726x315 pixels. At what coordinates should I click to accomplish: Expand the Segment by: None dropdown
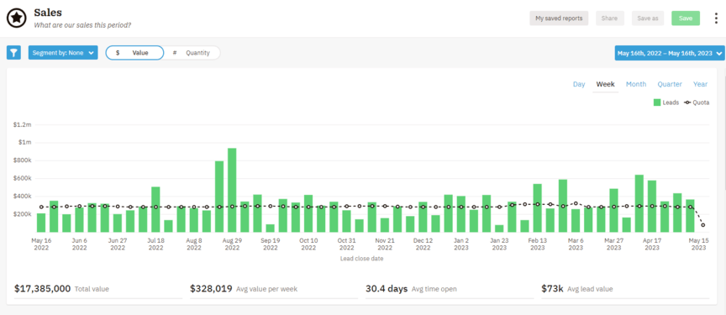(63, 53)
